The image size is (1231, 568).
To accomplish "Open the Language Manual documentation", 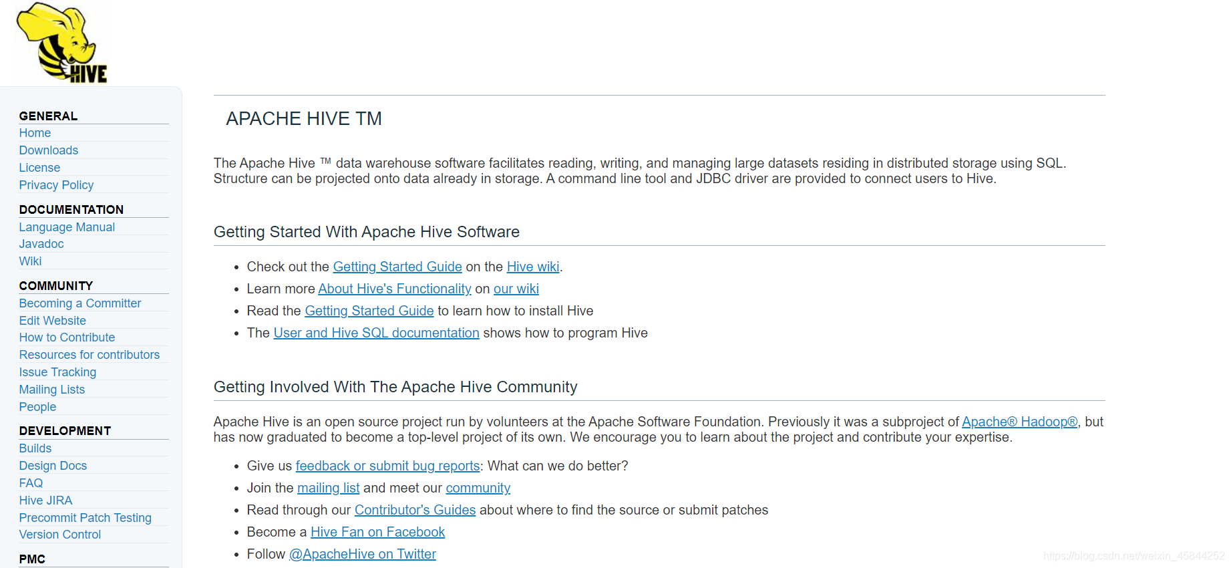I will (x=67, y=227).
